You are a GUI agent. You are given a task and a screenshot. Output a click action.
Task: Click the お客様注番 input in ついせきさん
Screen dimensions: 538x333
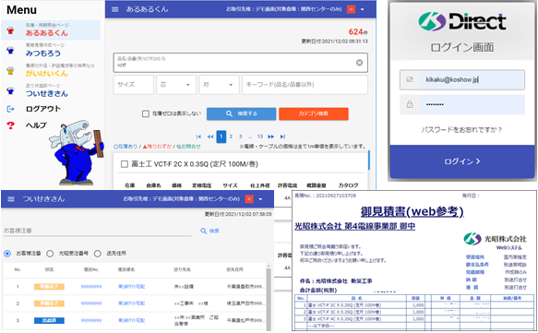pos(98,231)
